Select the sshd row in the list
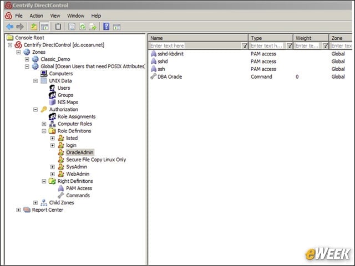 tap(251, 62)
